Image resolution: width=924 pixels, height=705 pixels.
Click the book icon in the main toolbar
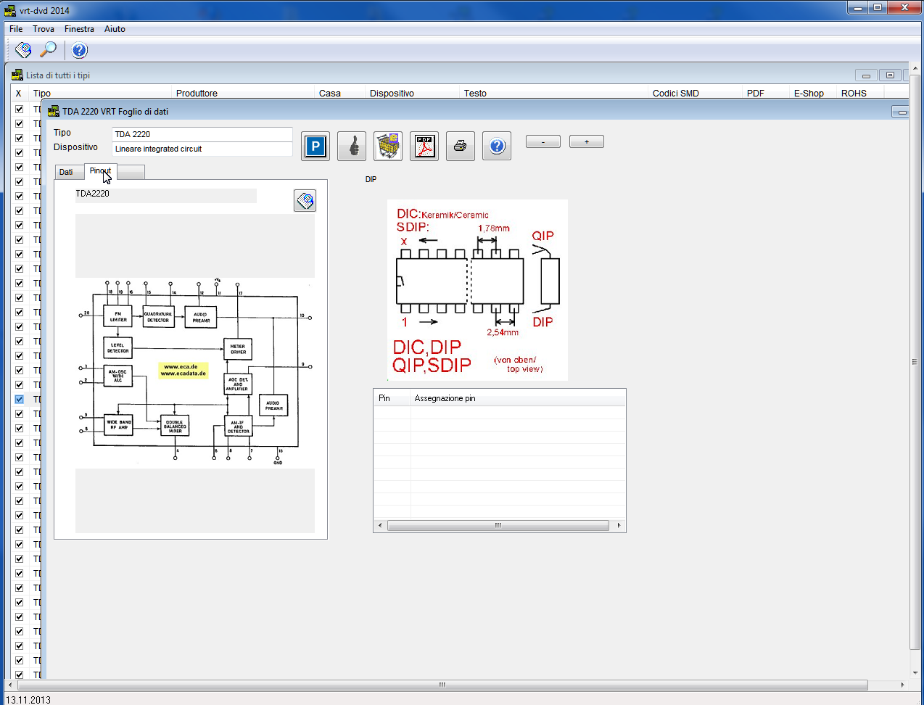(x=23, y=50)
